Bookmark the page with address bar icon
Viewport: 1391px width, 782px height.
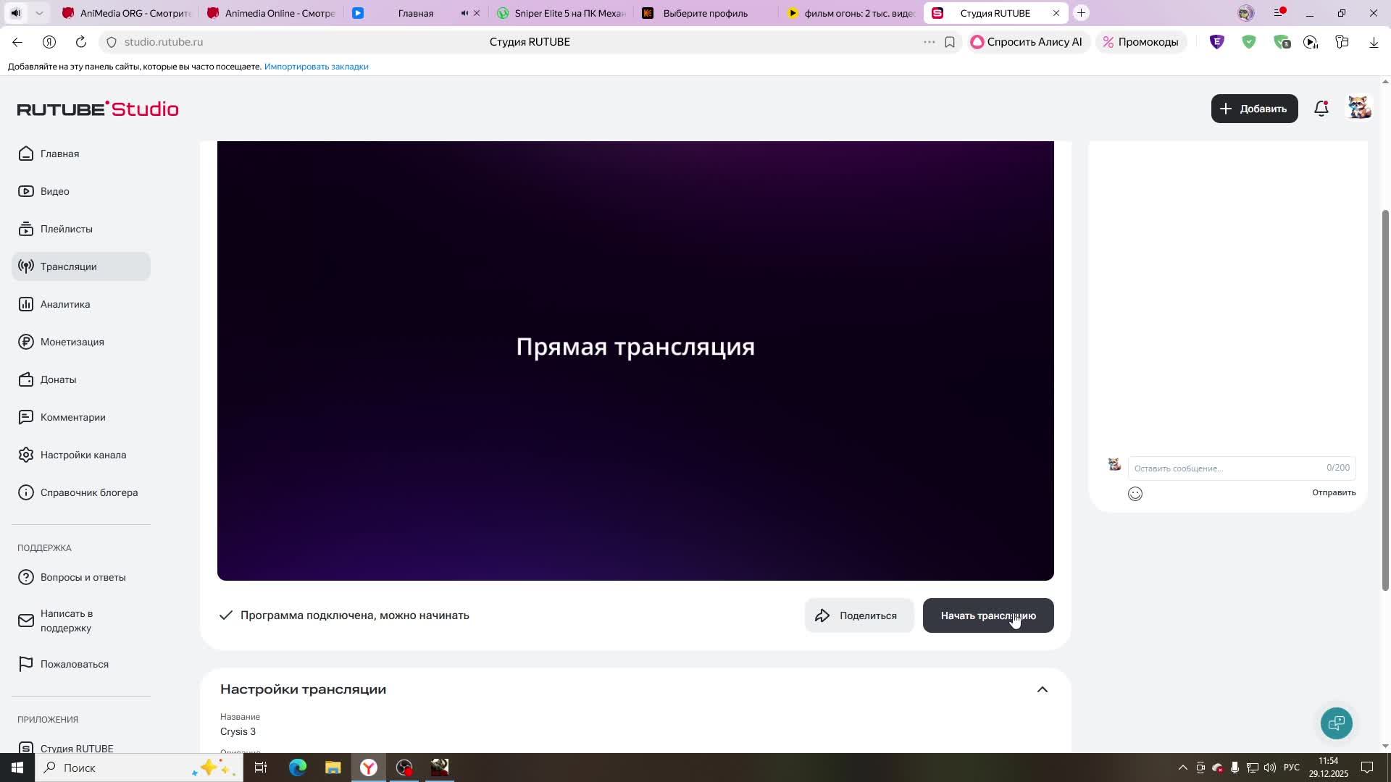pos(950,42)
